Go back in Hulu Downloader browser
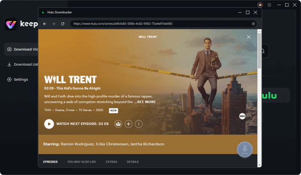Image resolution: width=301 pixels, height=175 pixels. coord(45,24)
